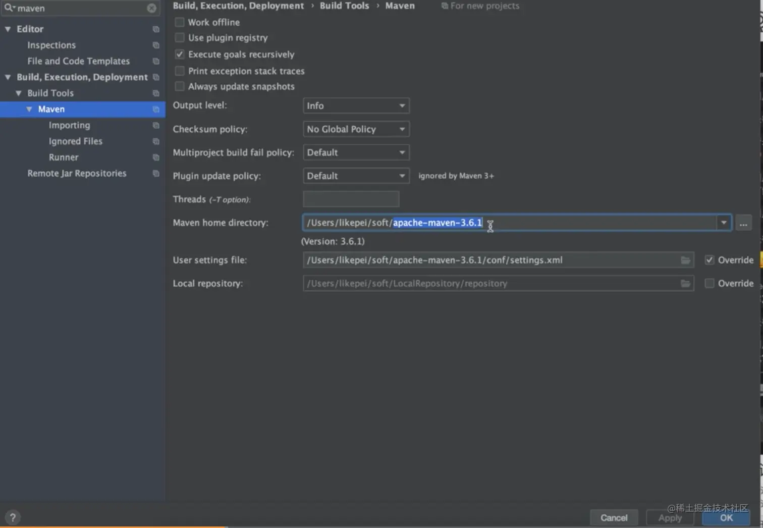The height and width of the screenshot is (528, 763).
Task: Select Remote Jar Repositories
Action: pyautogui.click(x=77, y=173)
